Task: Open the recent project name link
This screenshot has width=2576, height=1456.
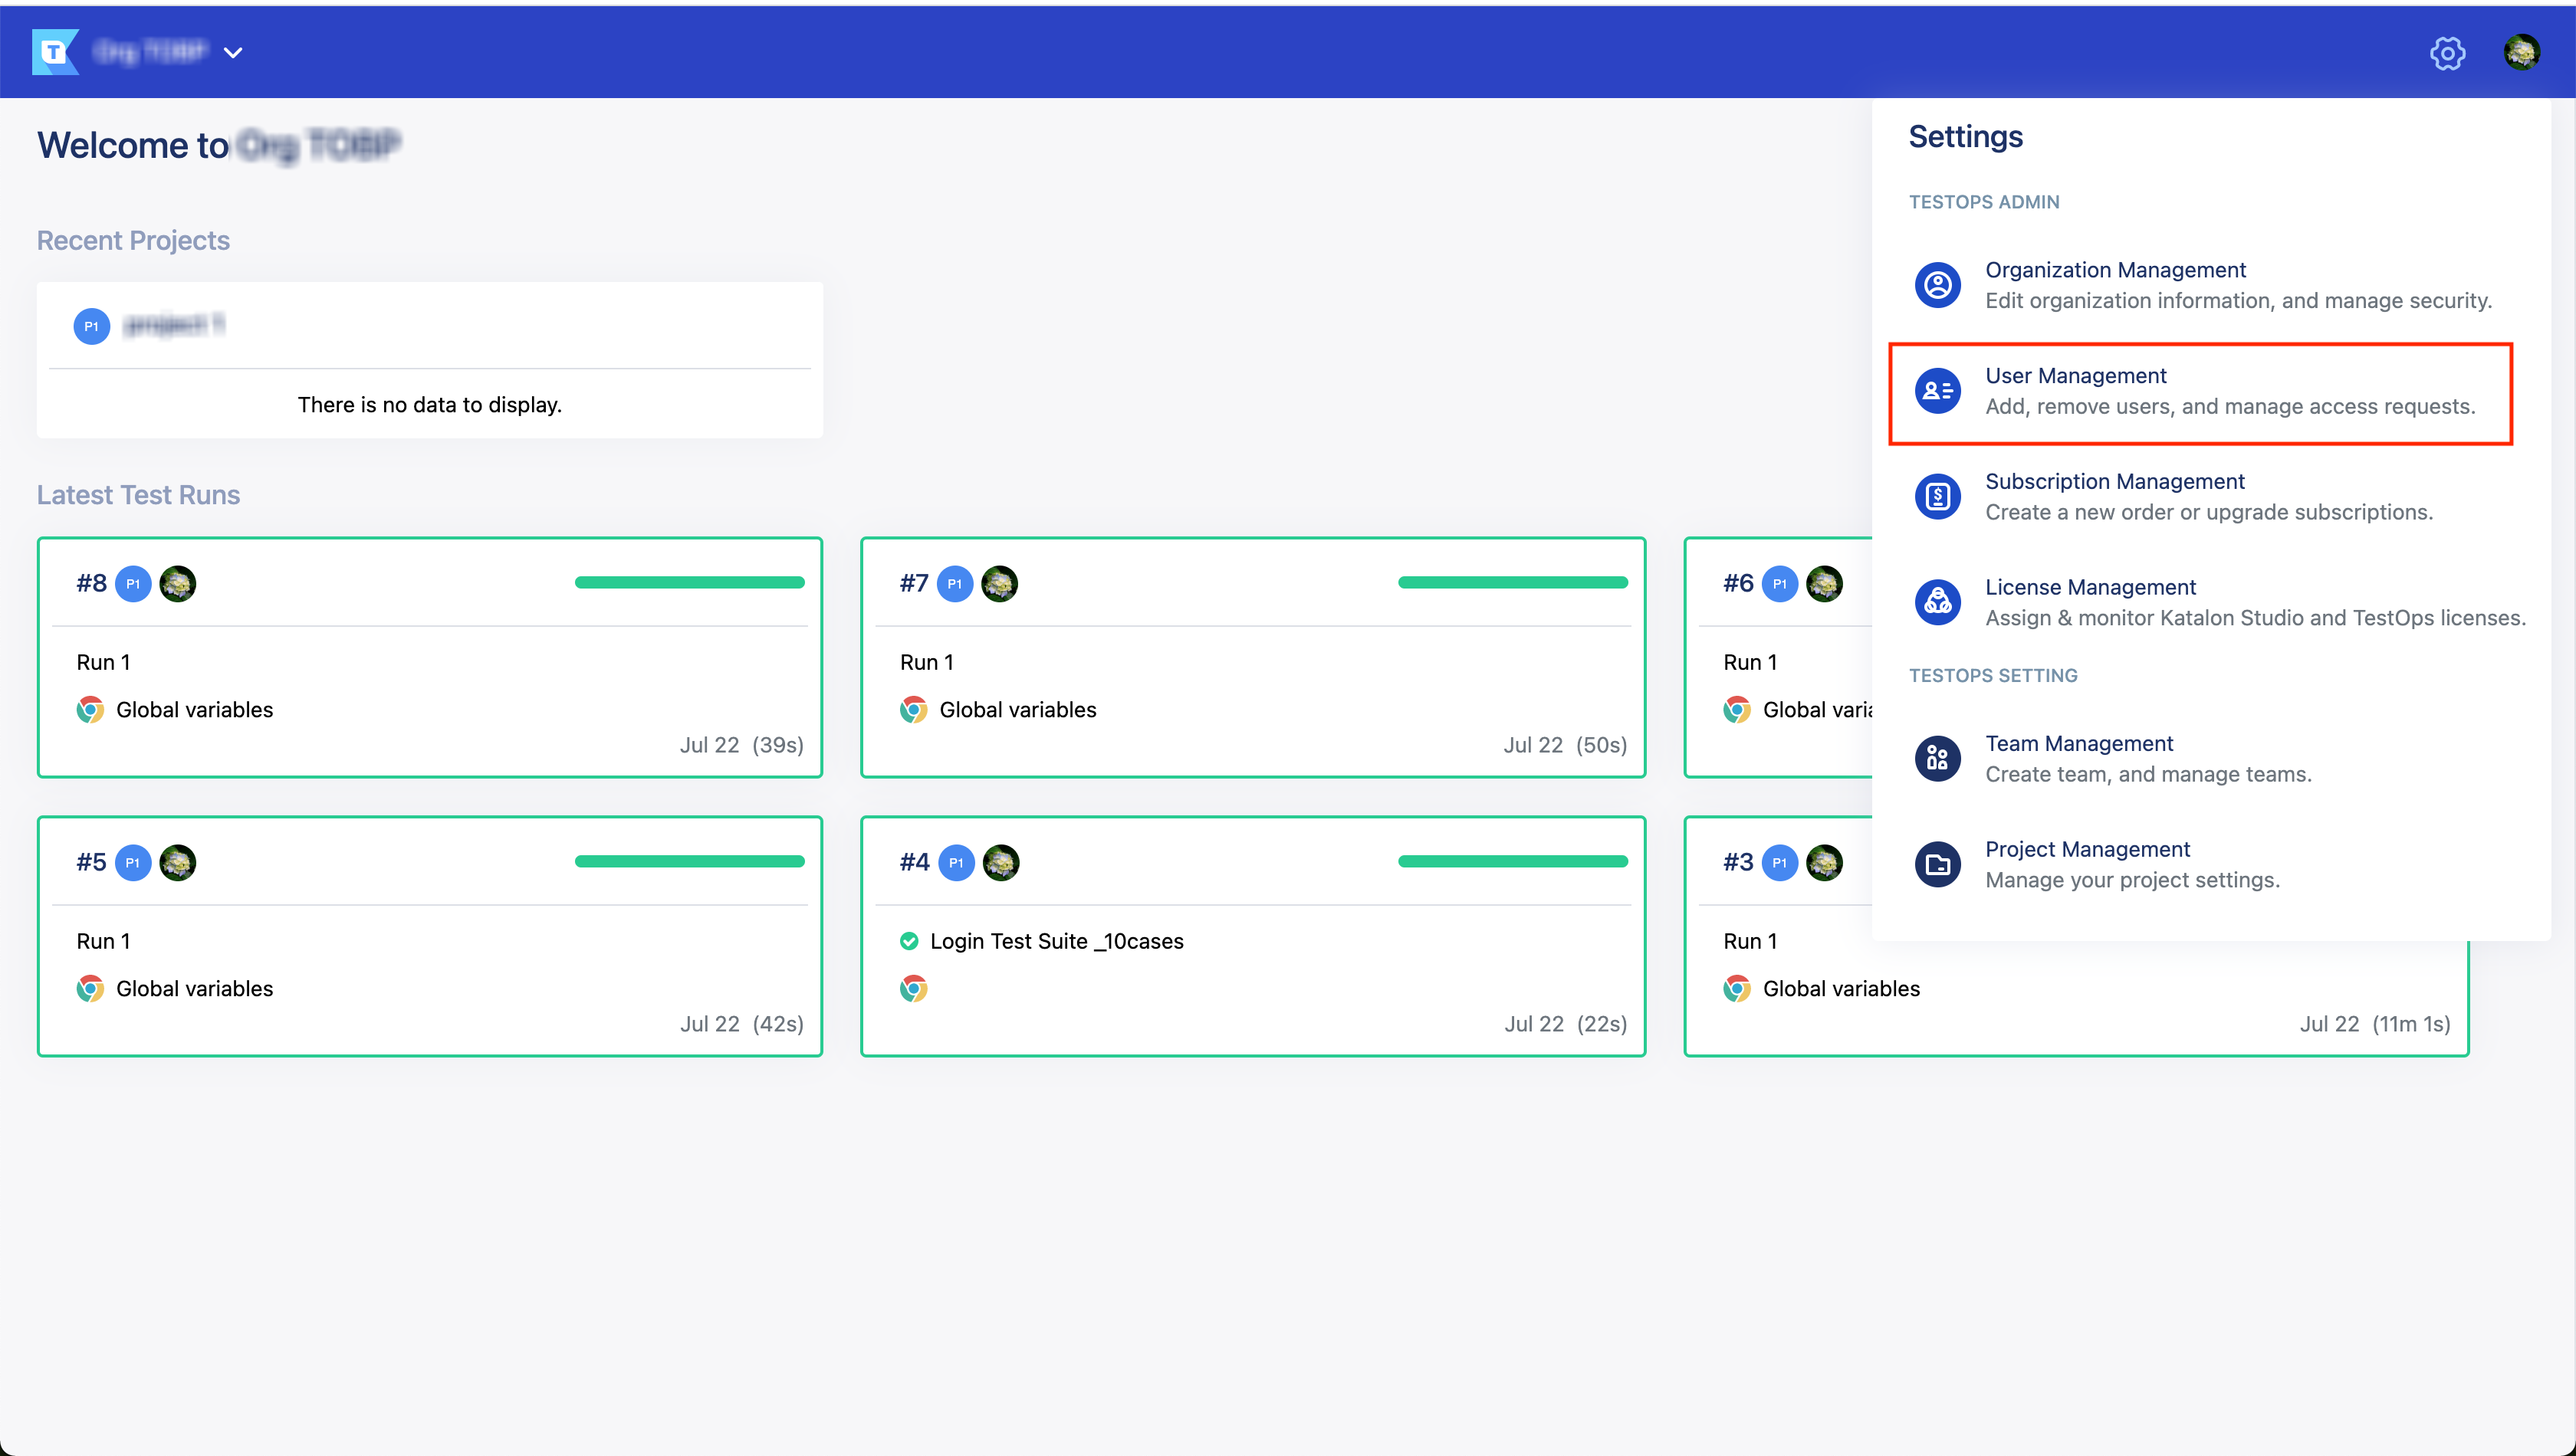Action: pyautogui.click(x=174, y=325)
